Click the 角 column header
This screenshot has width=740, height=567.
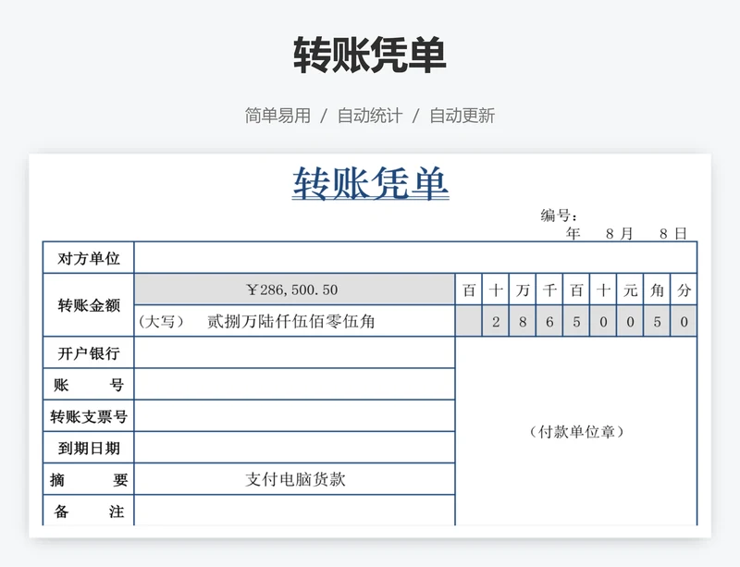(x=657, y=290)
